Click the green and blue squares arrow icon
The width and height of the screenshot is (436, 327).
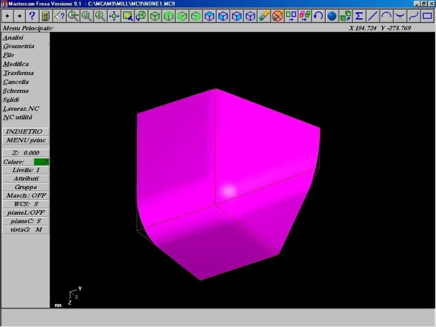(291, 16)
